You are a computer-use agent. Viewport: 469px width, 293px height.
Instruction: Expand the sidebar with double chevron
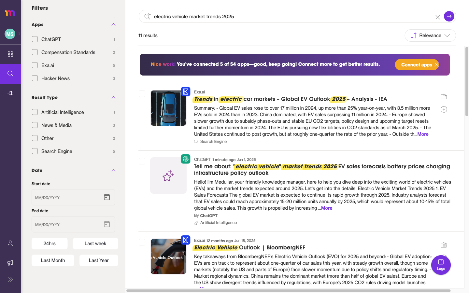[10, 279]
